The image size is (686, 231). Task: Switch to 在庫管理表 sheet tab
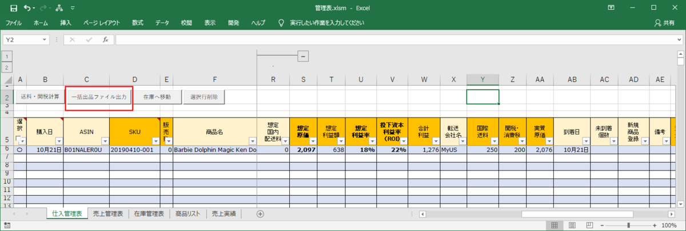(149, 214)
